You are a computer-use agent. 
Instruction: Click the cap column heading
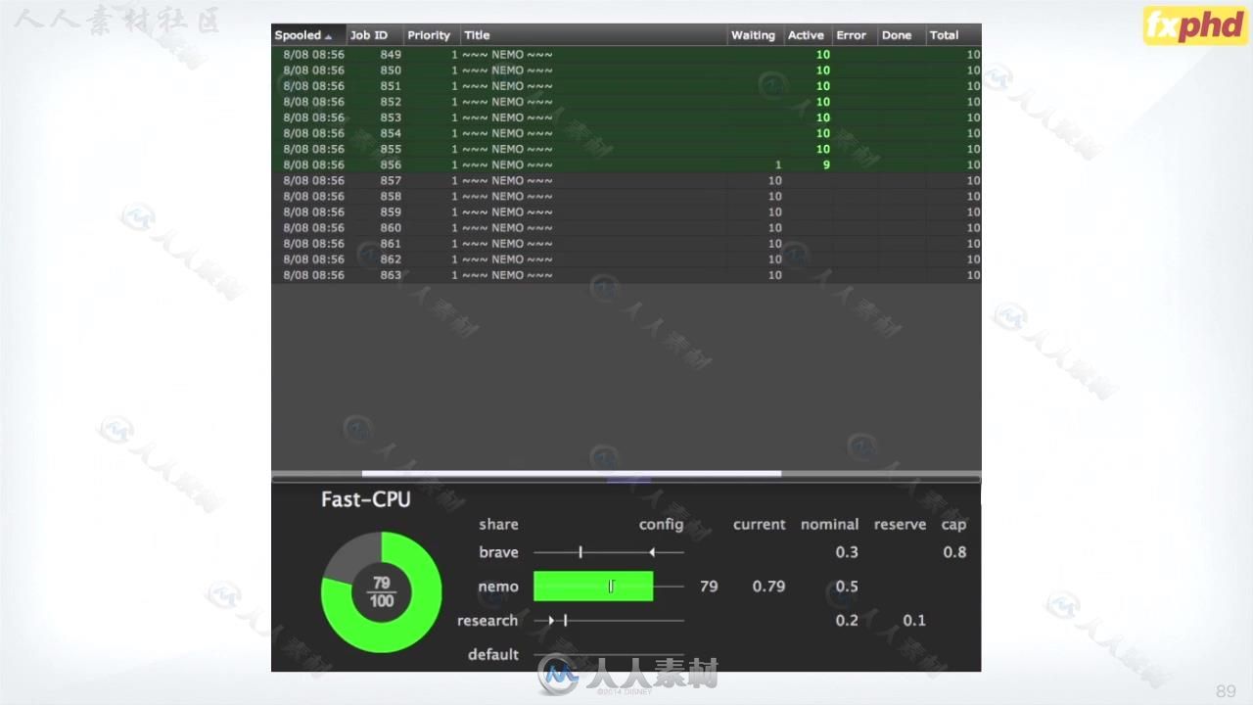click(x=953, y=525)
